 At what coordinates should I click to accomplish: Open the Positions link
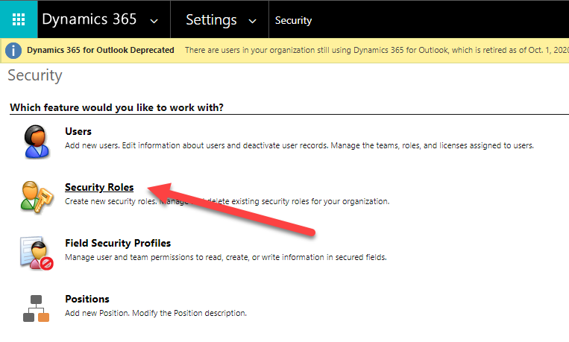(x=87, y=299)
